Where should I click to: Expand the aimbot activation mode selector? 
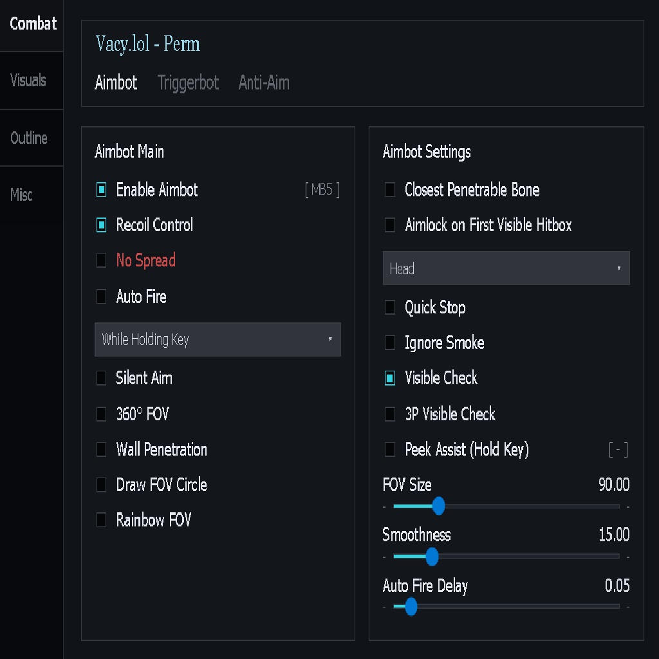click(218, 339)
